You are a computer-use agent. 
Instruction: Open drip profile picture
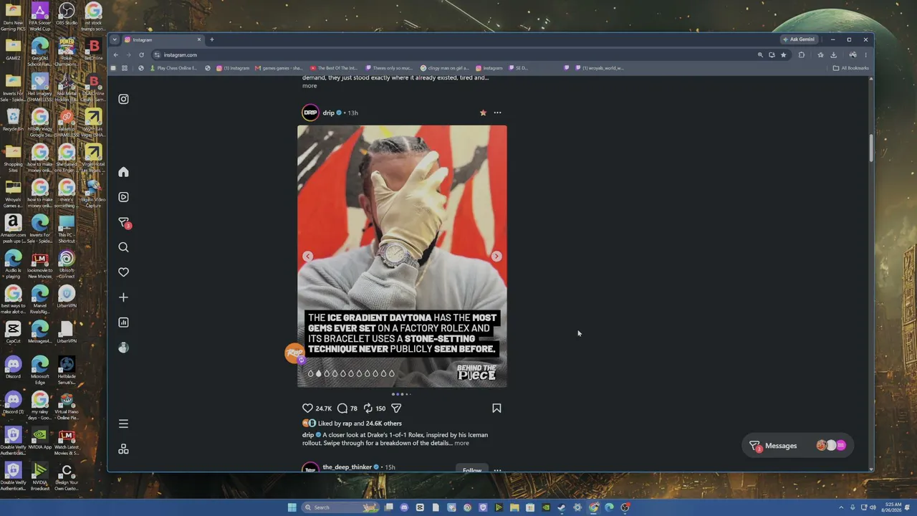[310, 113]
